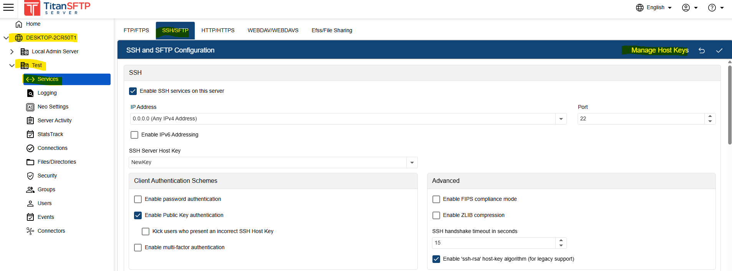Open the SSH Server Host Key dropdown
The width and height of the screenshot is (732, 271).
pos(412,163)
